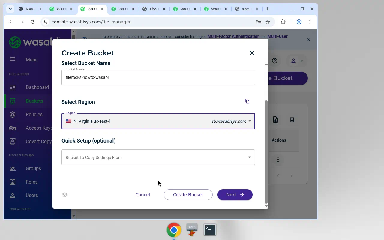Click the Roles badge icon
The width and height of the screenshot is (384, 240).
(13, 182)
